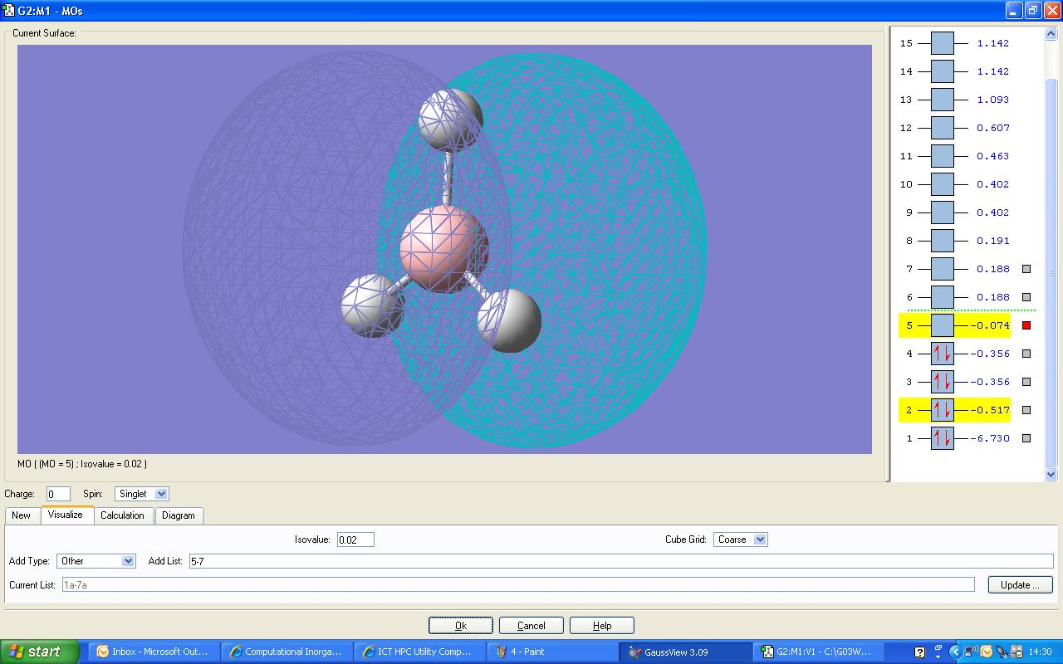The width and height of the screenshot is (1063, 664).
Task: Select the unoccupied orbital 12 box
Action: [x=942, y=128]
